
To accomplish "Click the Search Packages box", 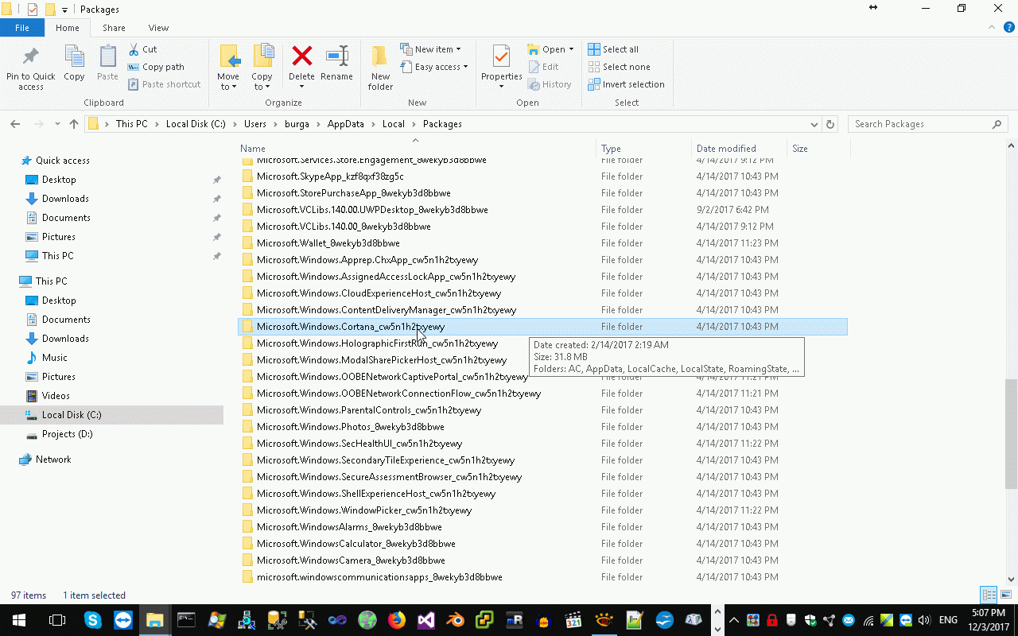I will pos(927,124).
